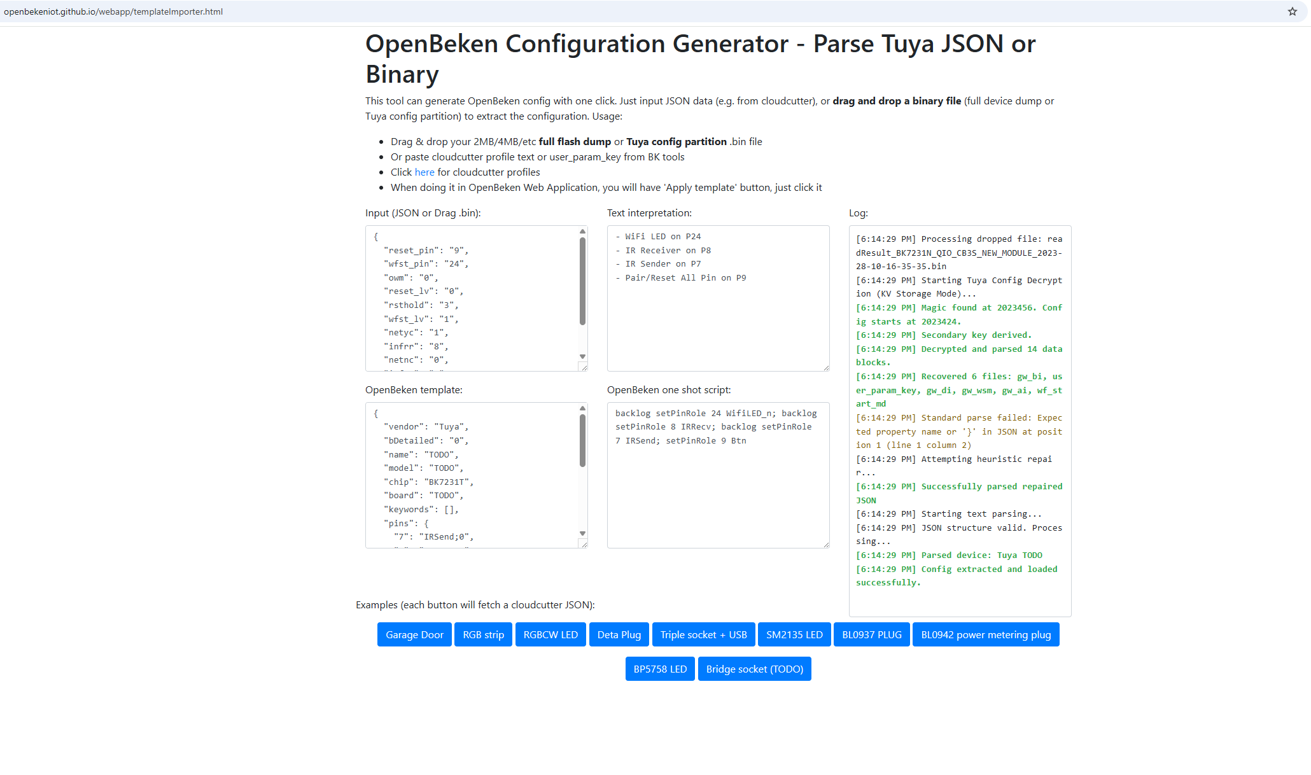
Task: Load the Garage Door example
Action: pos(414,634)
